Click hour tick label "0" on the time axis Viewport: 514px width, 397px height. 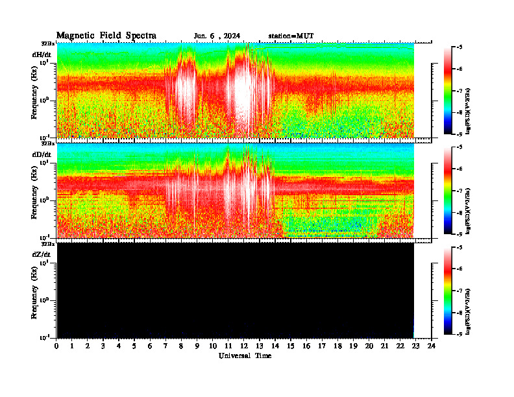tap(56, 346)
